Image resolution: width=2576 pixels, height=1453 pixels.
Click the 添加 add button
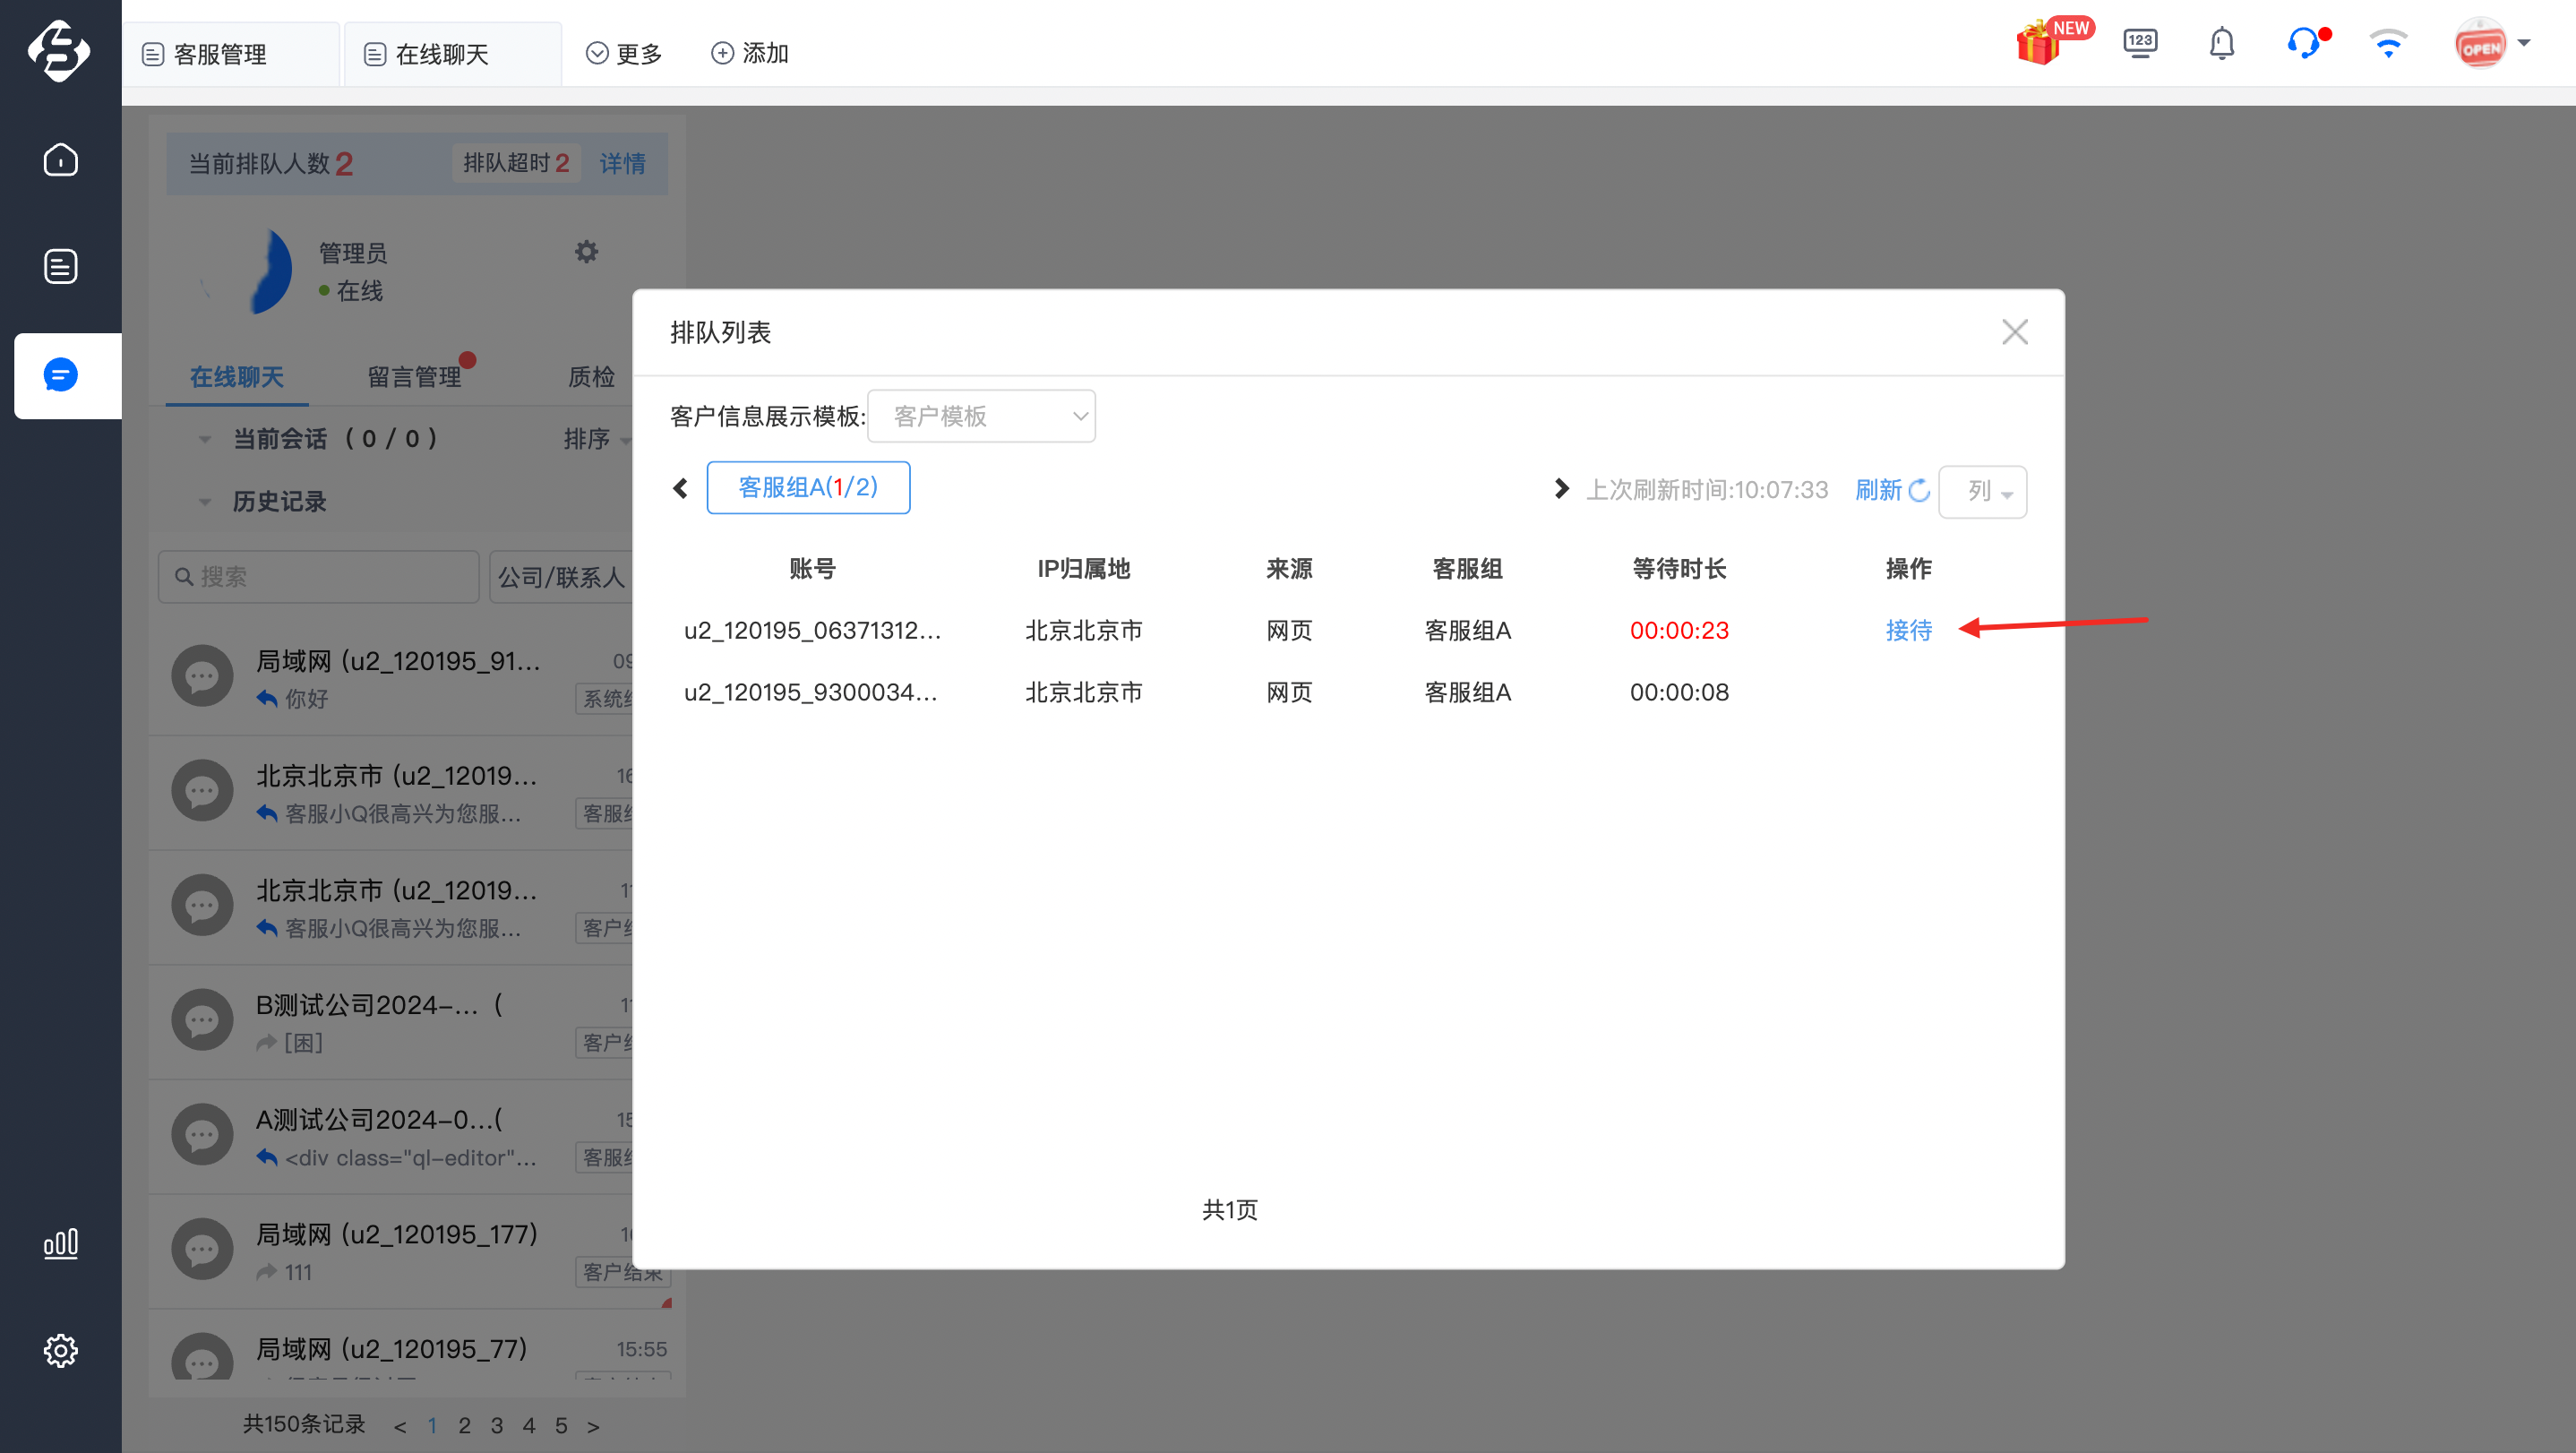[750, 53]
